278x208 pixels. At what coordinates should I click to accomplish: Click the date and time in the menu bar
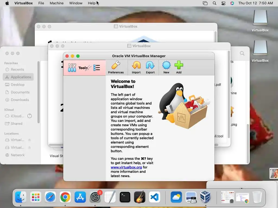pyautogui.click(x=255, y=3)
